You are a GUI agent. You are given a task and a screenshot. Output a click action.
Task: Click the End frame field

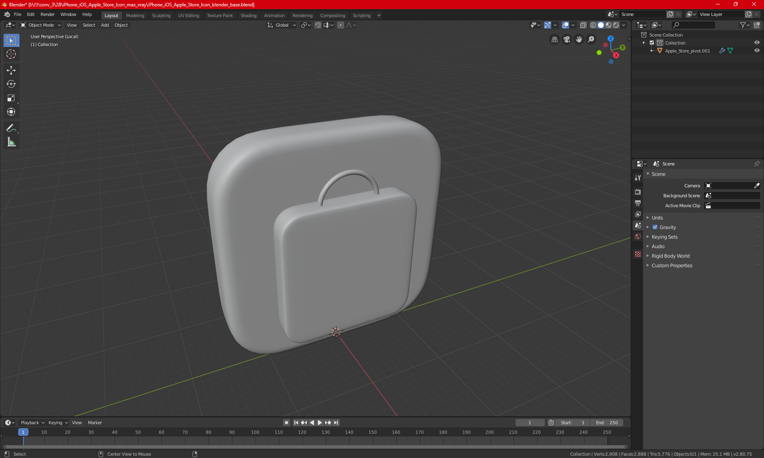607,423
